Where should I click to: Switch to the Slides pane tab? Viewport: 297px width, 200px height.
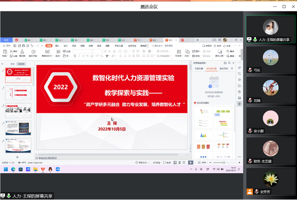click(21, 64)
